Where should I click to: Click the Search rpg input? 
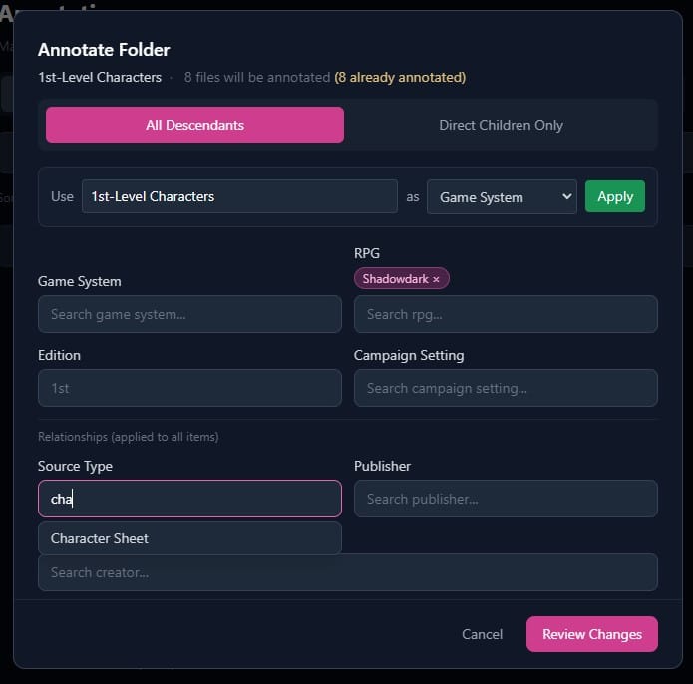[506, 314]
